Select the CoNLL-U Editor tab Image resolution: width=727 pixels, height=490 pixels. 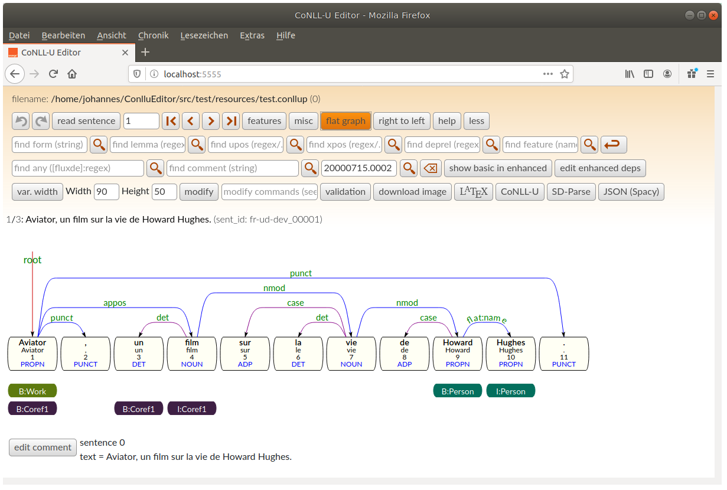click(x=69, y=52)
